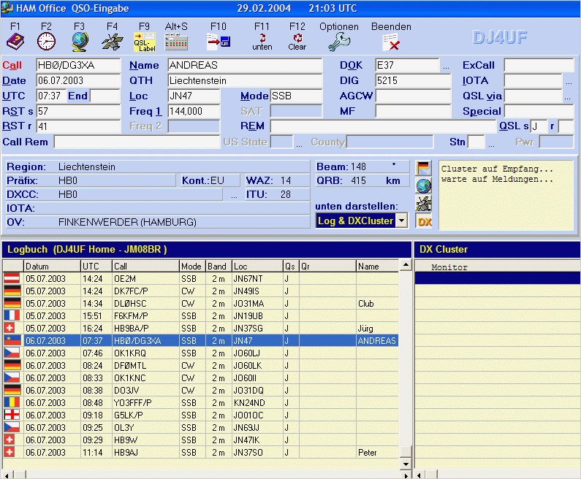Click the Call field label
The width and height of the screenshot is (581, 479).
[x=12, y=65]
